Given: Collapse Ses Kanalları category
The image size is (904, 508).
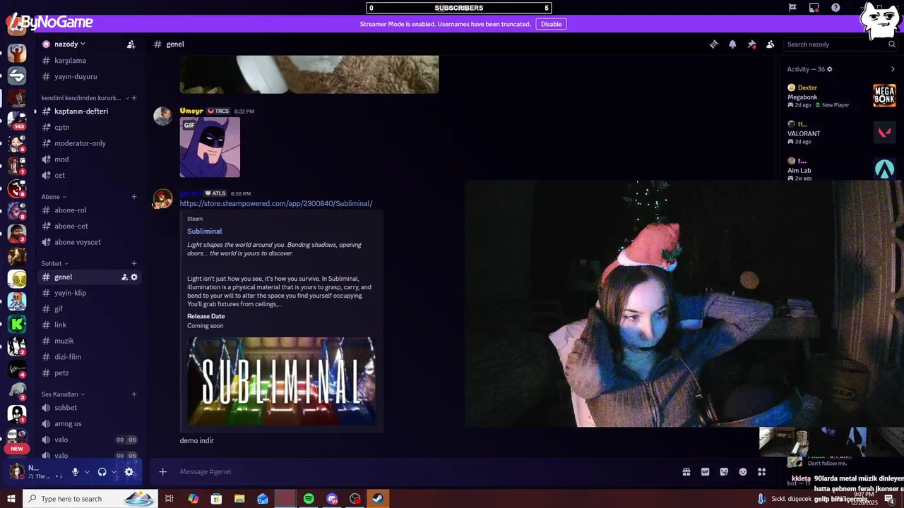Looking at the screenshot, I should 63,394.
